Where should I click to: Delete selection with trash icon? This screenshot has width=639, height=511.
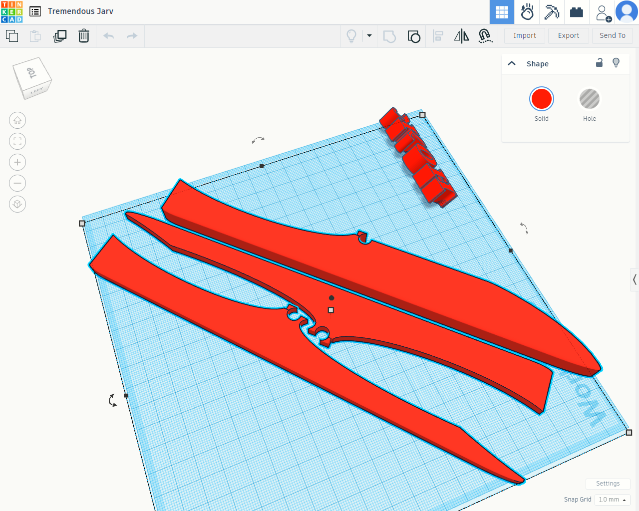(84, 36)
